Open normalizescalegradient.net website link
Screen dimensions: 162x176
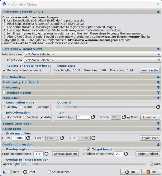(99, 40)
